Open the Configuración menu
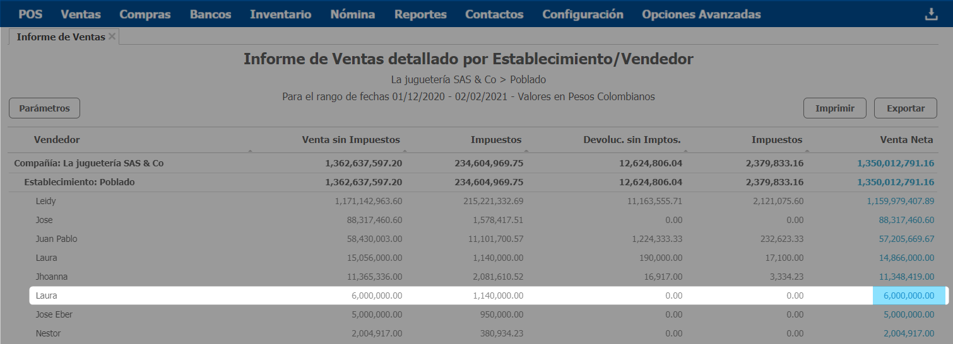Image resolution: width=953 pixels, height=344 pixels. (583, 14)
